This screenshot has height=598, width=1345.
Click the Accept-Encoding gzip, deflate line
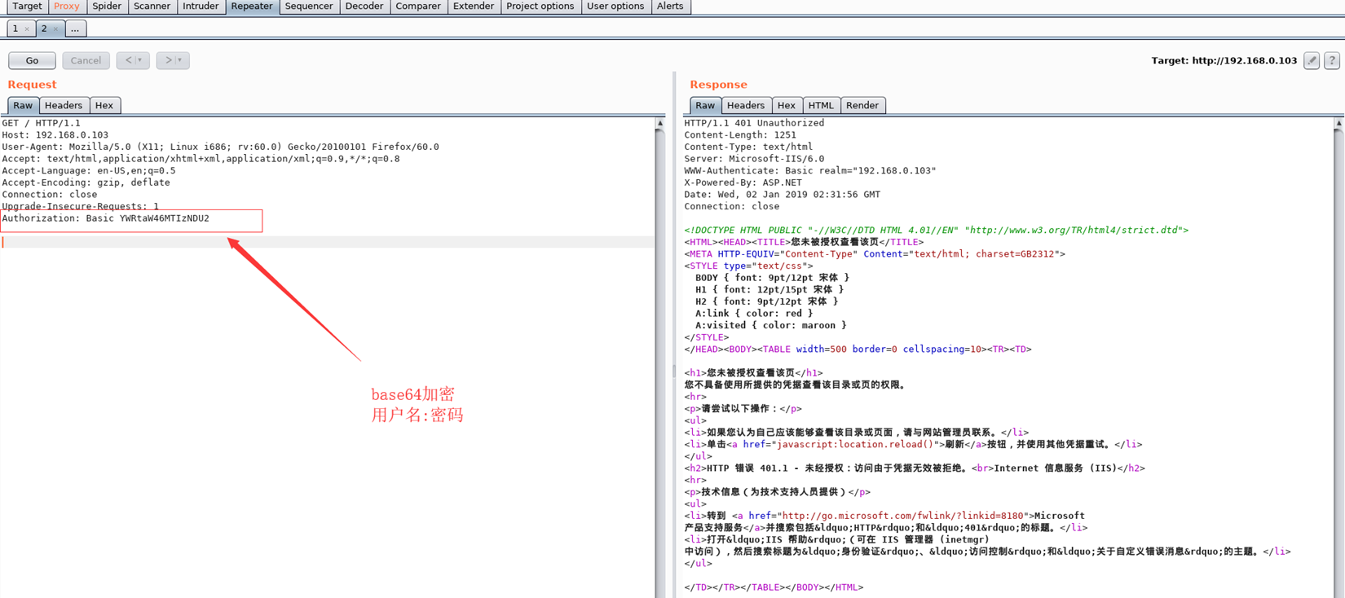click(x=86, y=182)
